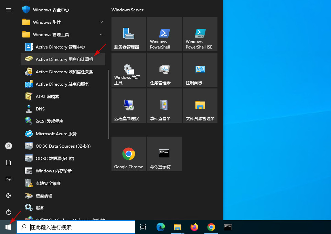Open the 任务管理器 tile
Screen dimensions: 331x234
pos(164,70)
